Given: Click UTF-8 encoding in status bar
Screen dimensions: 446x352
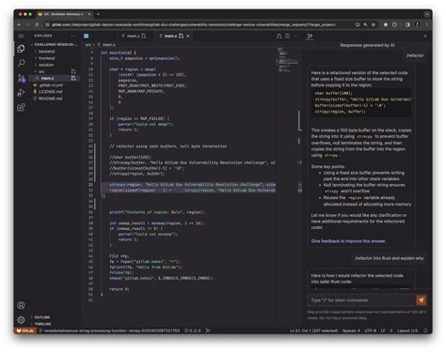Looking at the screenshot, I should (371, 330).
